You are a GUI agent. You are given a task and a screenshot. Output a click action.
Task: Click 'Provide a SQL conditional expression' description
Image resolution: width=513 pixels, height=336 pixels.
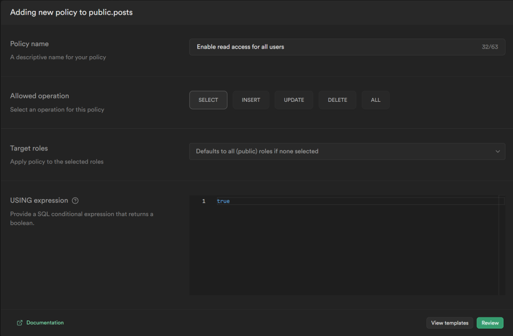[x=82, y=219]
